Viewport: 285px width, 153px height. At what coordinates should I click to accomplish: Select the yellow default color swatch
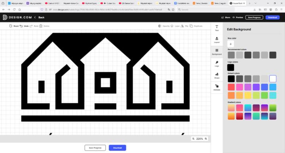(248, 95)
